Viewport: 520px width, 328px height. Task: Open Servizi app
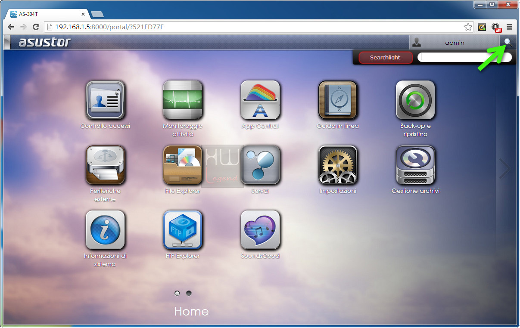click(260, 165)
